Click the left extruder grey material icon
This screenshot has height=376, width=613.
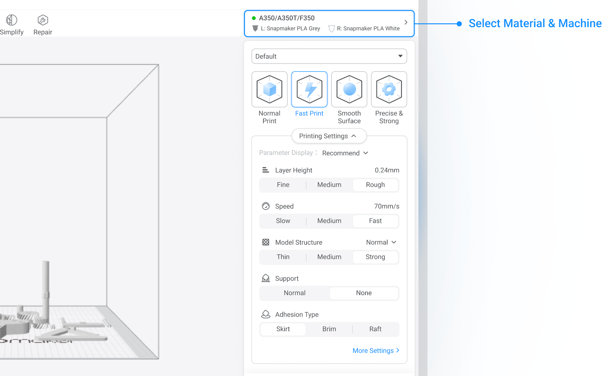pyautogui.click(x=255, y=28)
